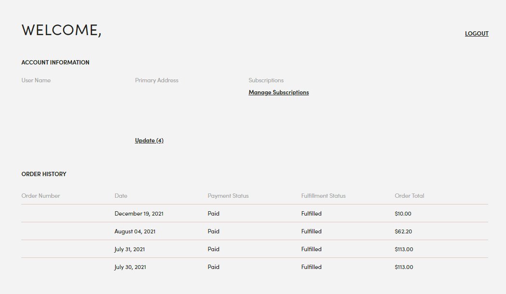Click the WELCOME heading text
Image resolution: width=506 pixels, height=294 pixels.
pyautogui.click(x=61, y=30)
